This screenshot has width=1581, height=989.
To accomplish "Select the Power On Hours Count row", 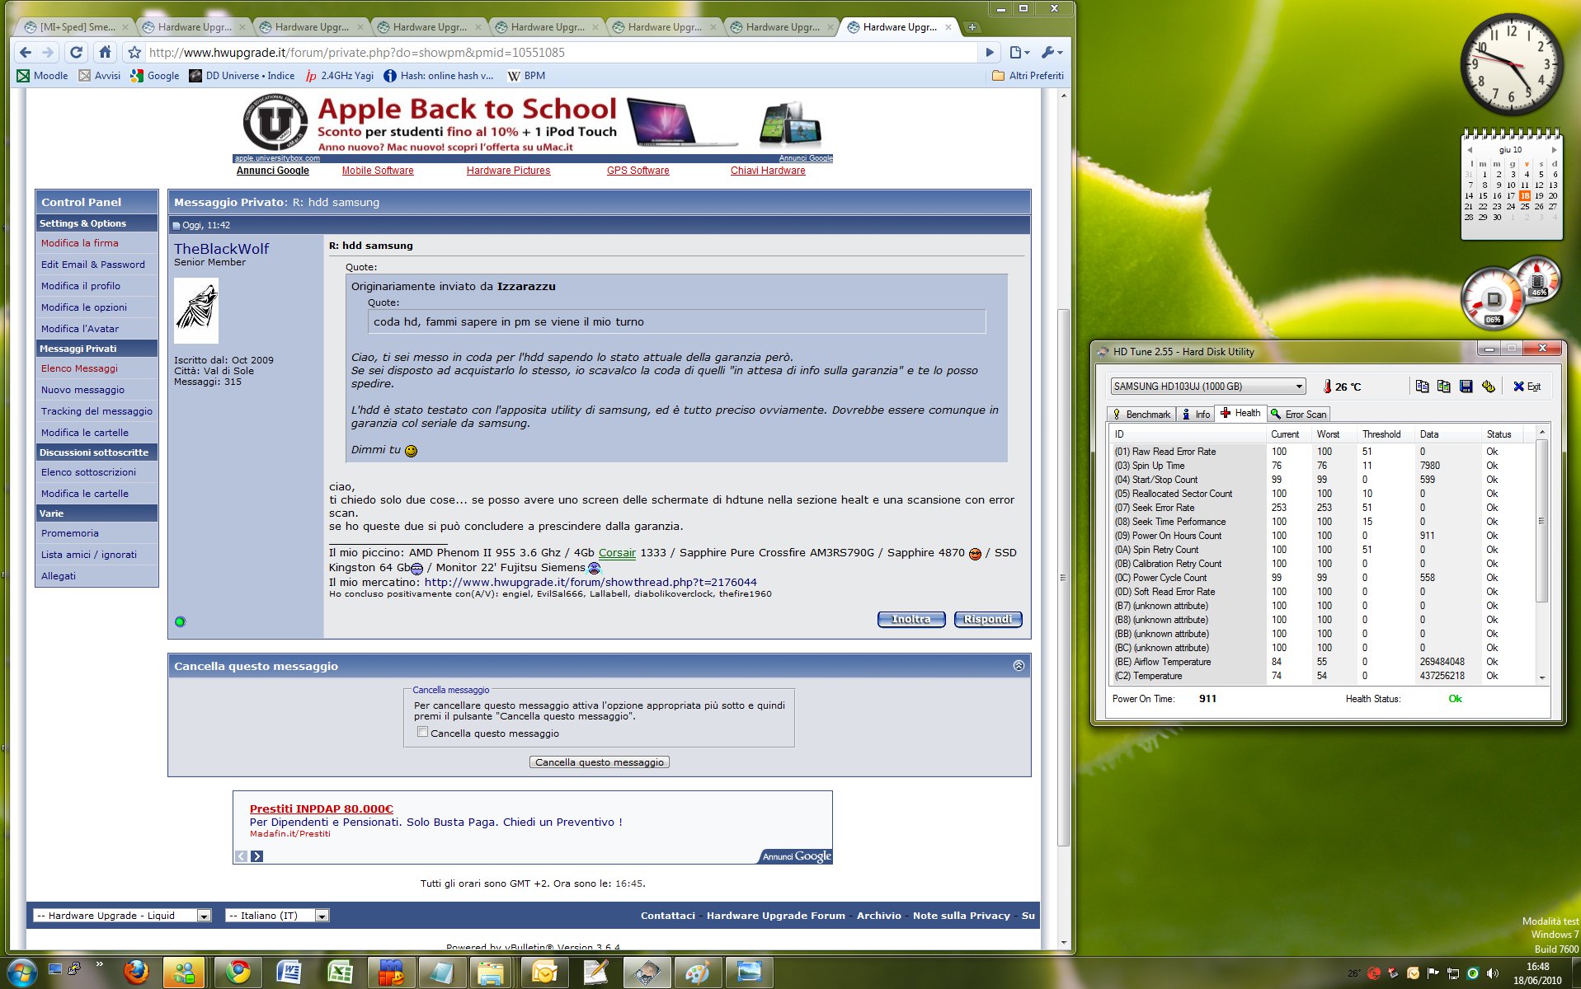I will [1324, 536].
